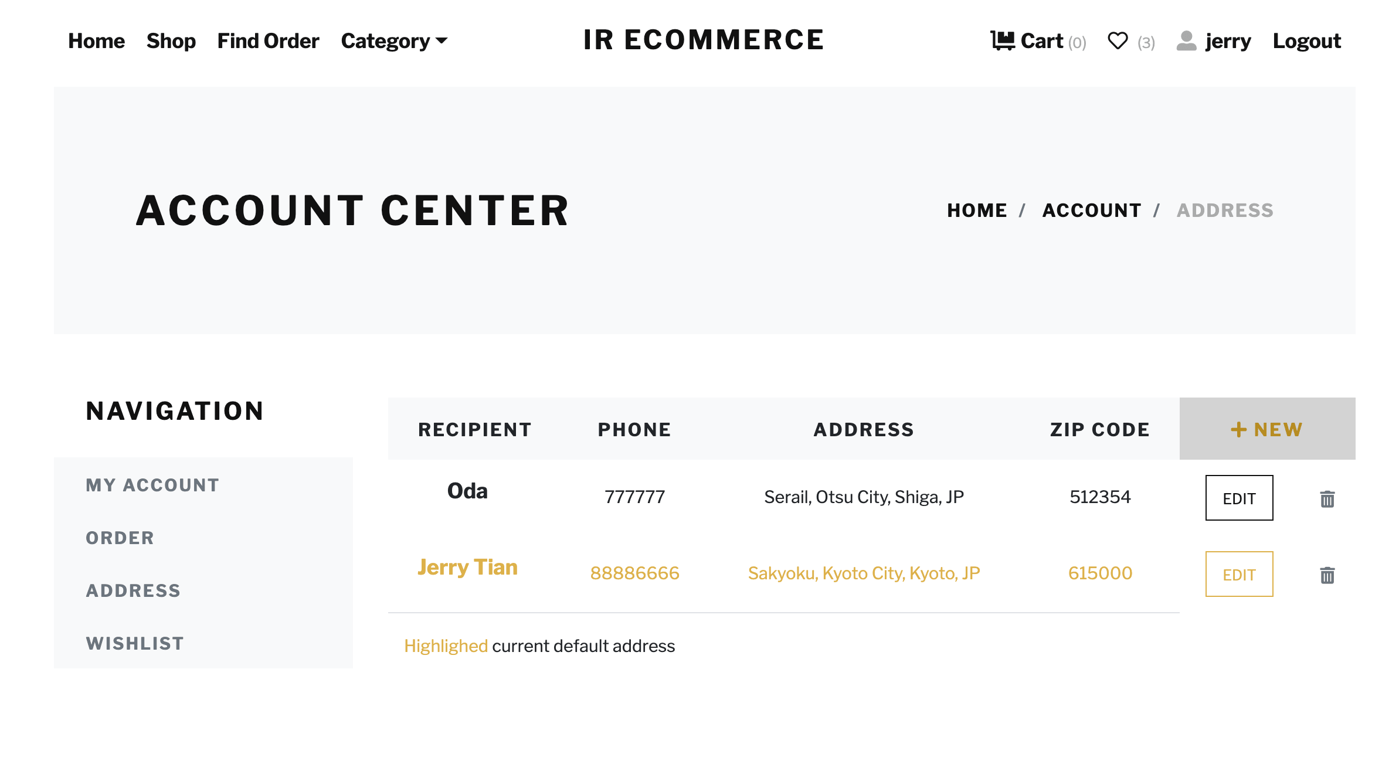The image size is (1399, 781).
Task: Open jerry's username link
Action: coord(1228,41)
